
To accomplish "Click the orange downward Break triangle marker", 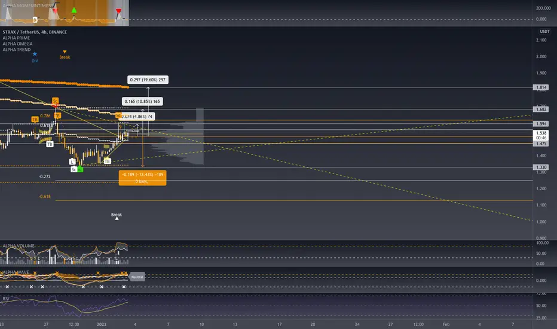I will 65,52.
